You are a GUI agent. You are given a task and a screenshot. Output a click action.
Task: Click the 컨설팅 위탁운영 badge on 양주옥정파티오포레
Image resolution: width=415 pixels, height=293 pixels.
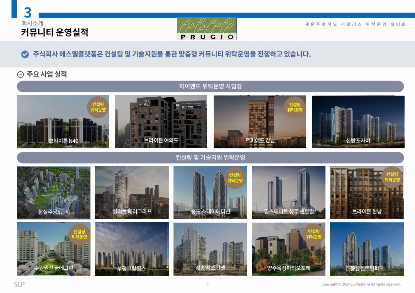(314, 234)
